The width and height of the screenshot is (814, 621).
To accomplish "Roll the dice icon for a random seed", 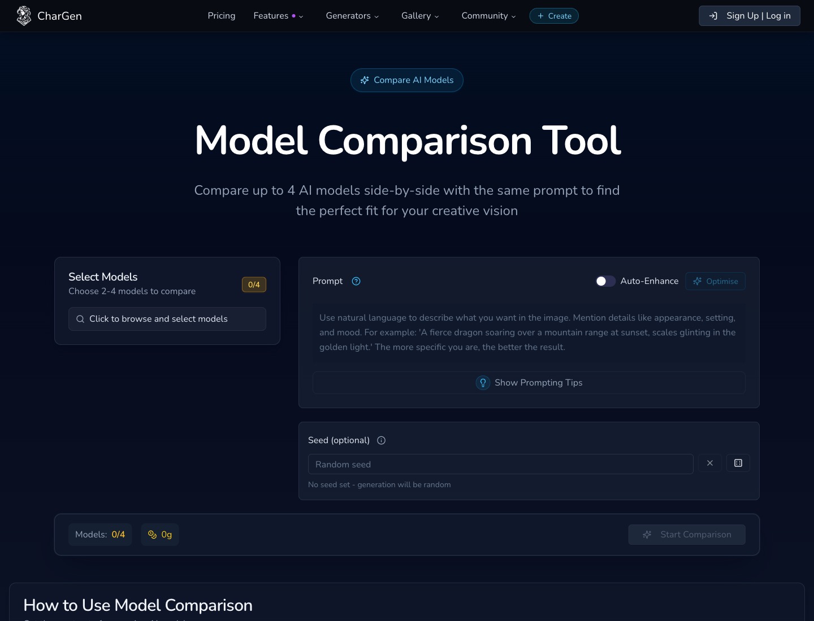I will (738, 463).
